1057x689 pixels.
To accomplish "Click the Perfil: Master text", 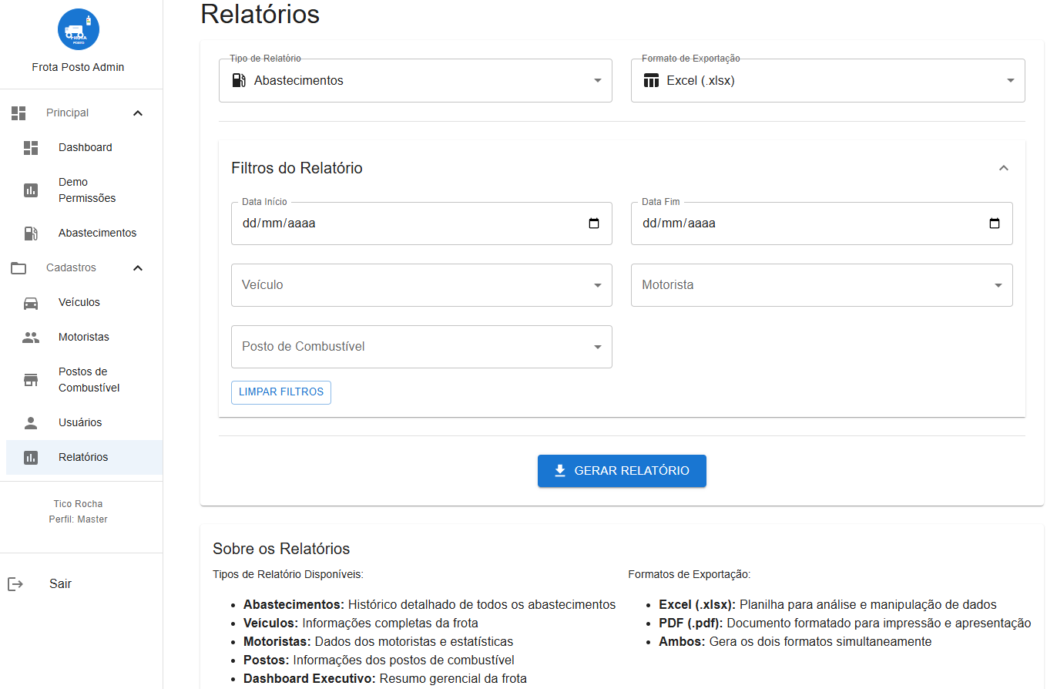I will [x=78, y=519].
